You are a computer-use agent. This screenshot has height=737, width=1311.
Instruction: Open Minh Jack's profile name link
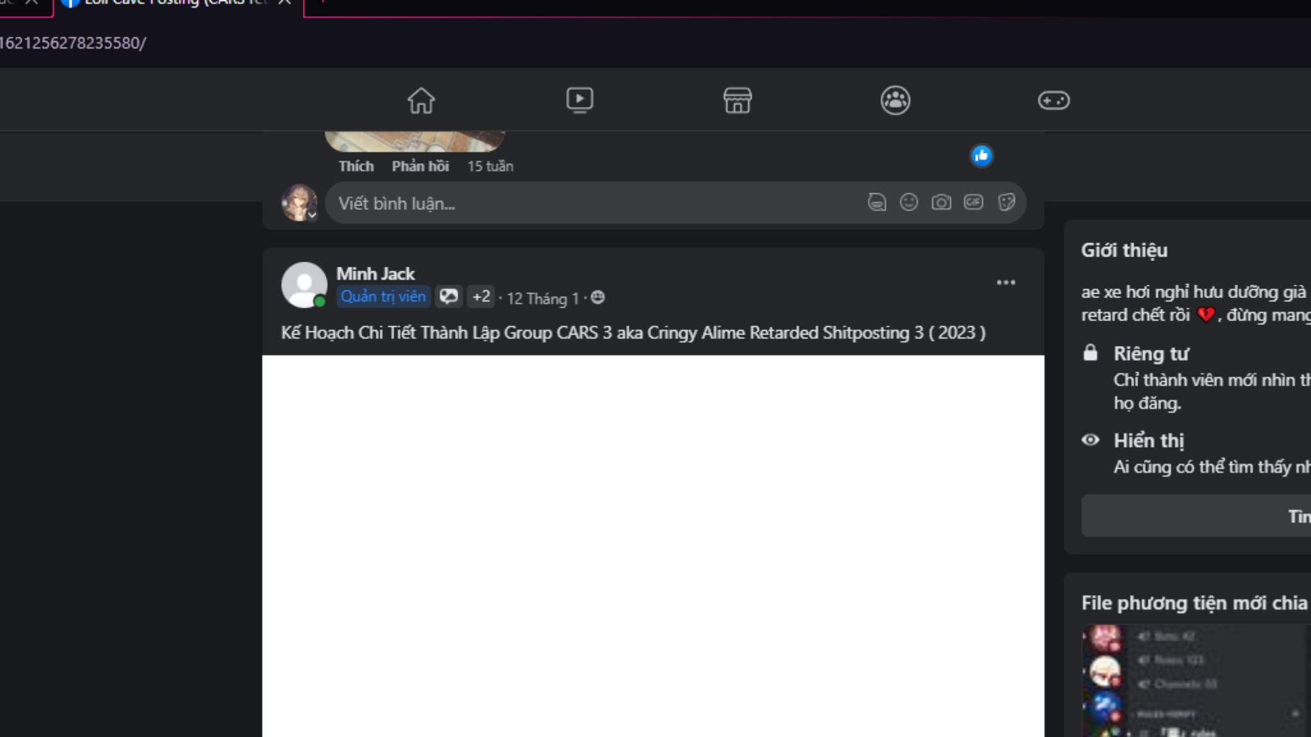pyautogui.click(x=375, y=274)
